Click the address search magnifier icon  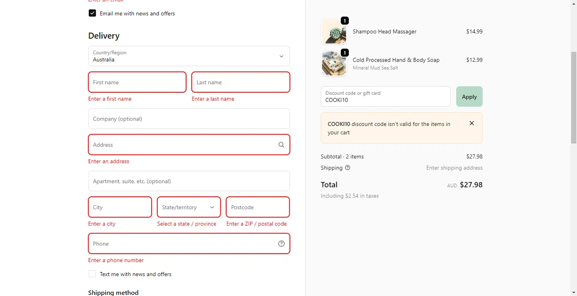281,145
